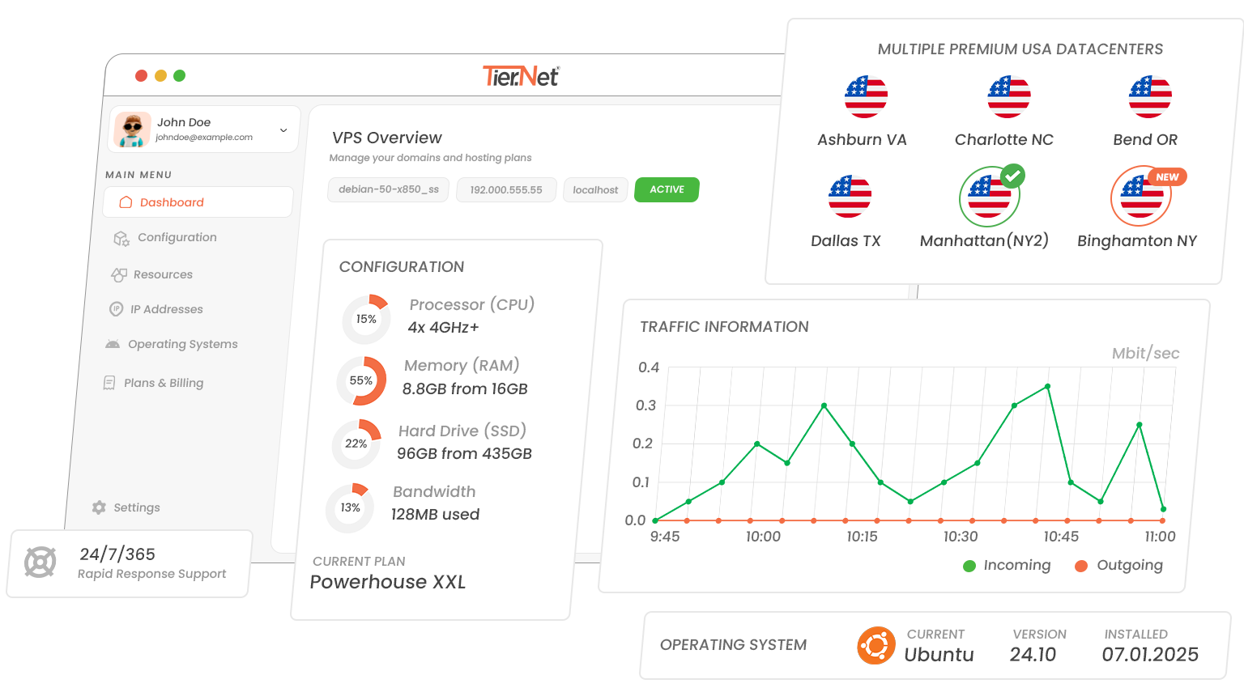Viewport: 1244px width, 692px height.
Task: Click the 8.8GB from 16GB memory value
Action: coord(465,389)
